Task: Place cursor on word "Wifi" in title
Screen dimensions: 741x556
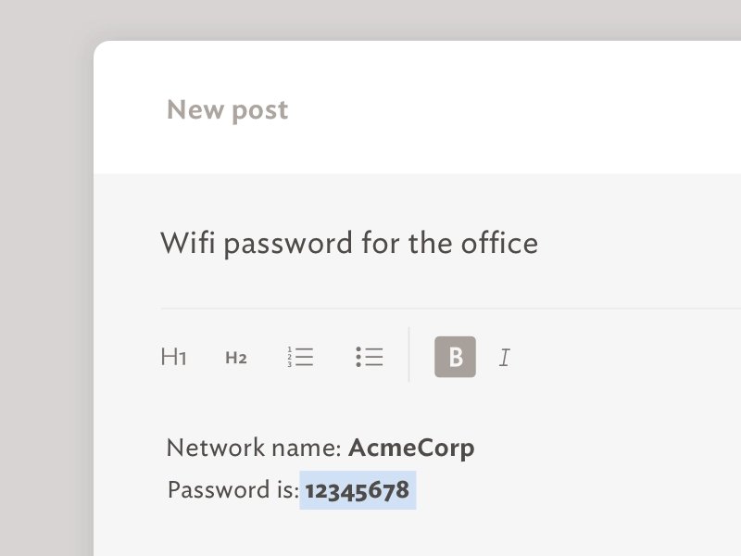Action: click(188, 243)
